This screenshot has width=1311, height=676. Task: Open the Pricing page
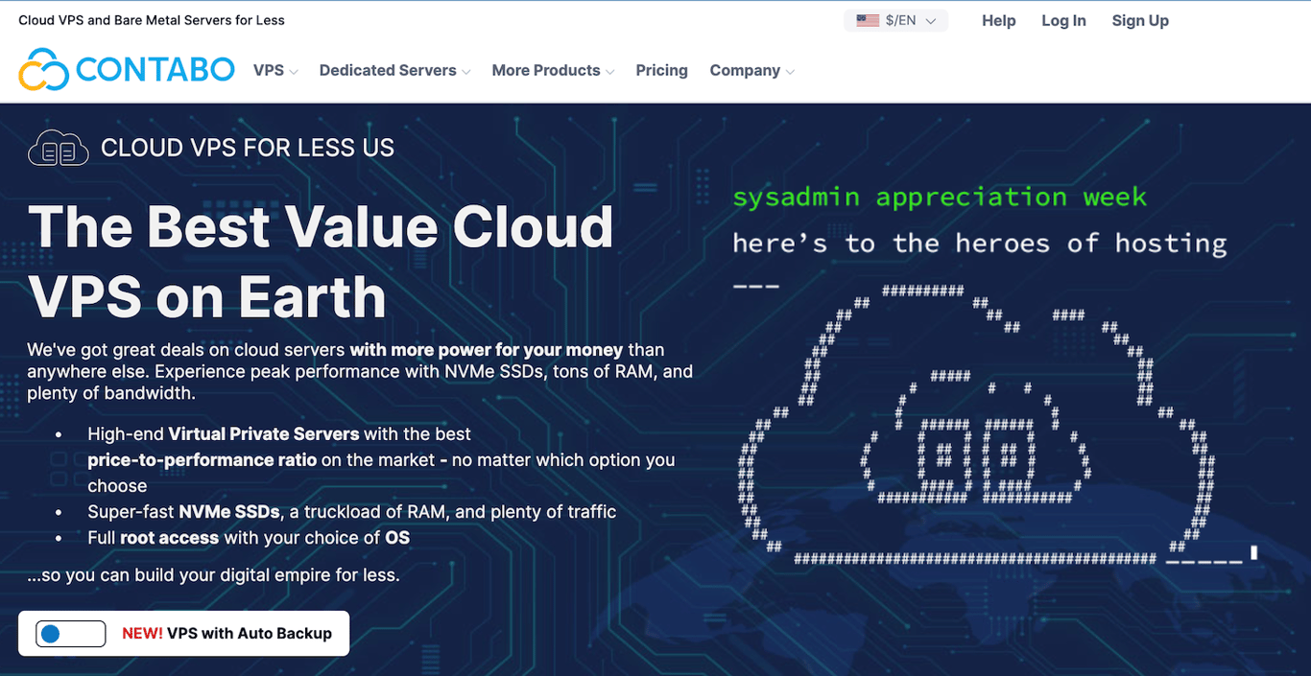661,70
